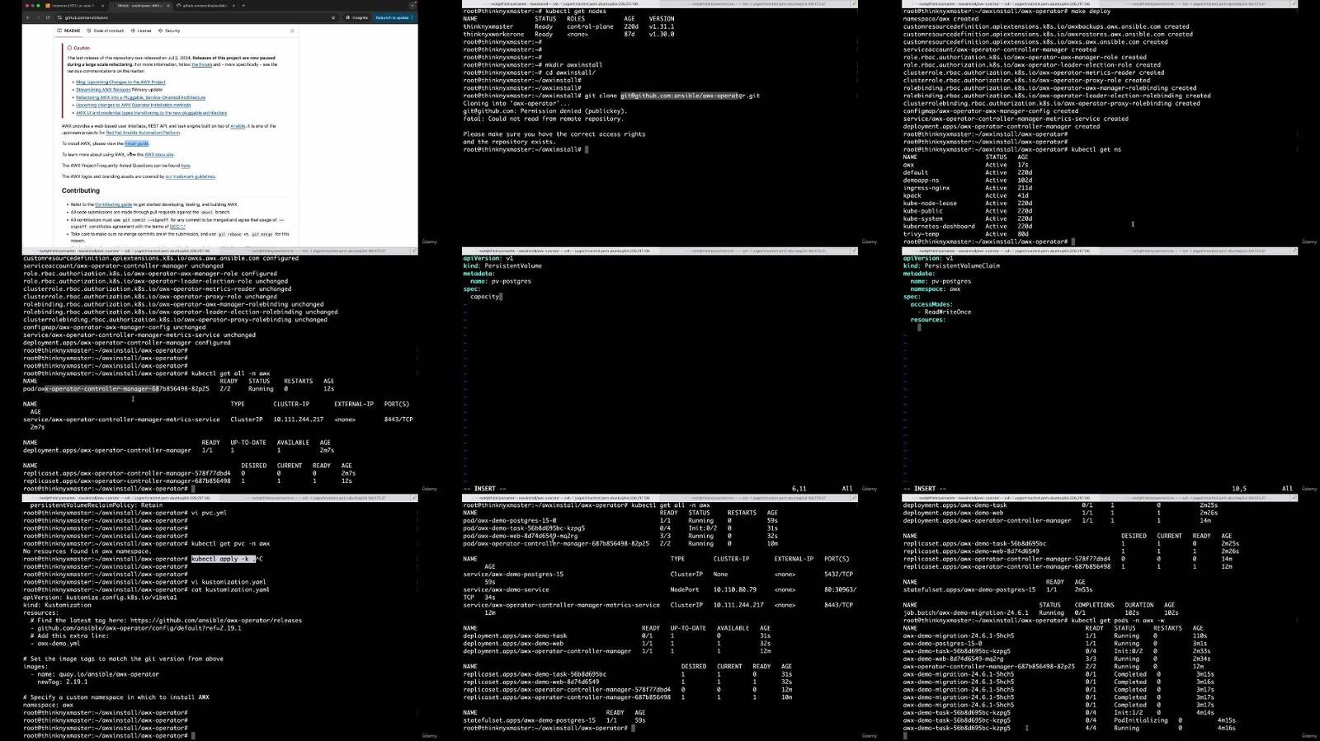Click 'pod/awx-demo-postgres-15-0' row
This screenshot has width=1320, height=741.
(620, 521)
